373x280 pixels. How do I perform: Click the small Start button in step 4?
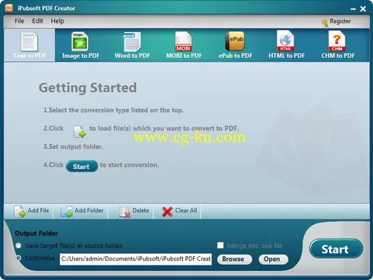pos(82,167)
